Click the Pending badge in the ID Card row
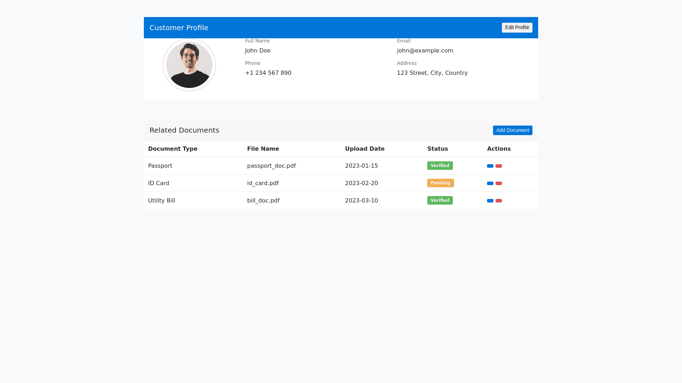This screenshot has height=383, width=682. pyautogui.click(x=440, y=183)
